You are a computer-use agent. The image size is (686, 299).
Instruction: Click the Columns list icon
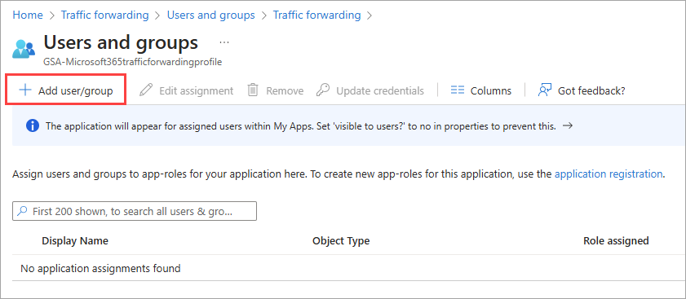pos(457,90)
